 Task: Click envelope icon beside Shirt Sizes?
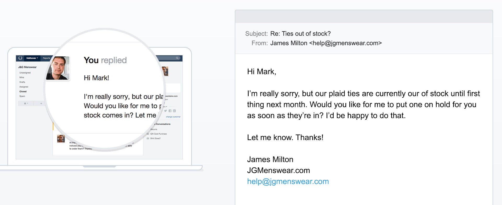click(x=148, y=138)
